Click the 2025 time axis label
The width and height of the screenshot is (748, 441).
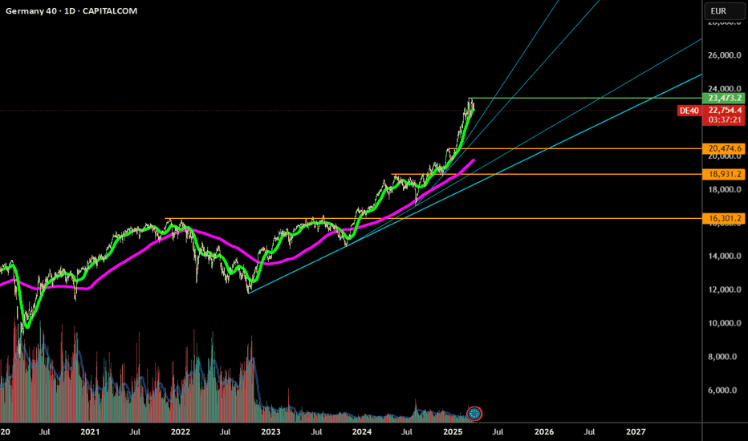[x=453, y=432]
